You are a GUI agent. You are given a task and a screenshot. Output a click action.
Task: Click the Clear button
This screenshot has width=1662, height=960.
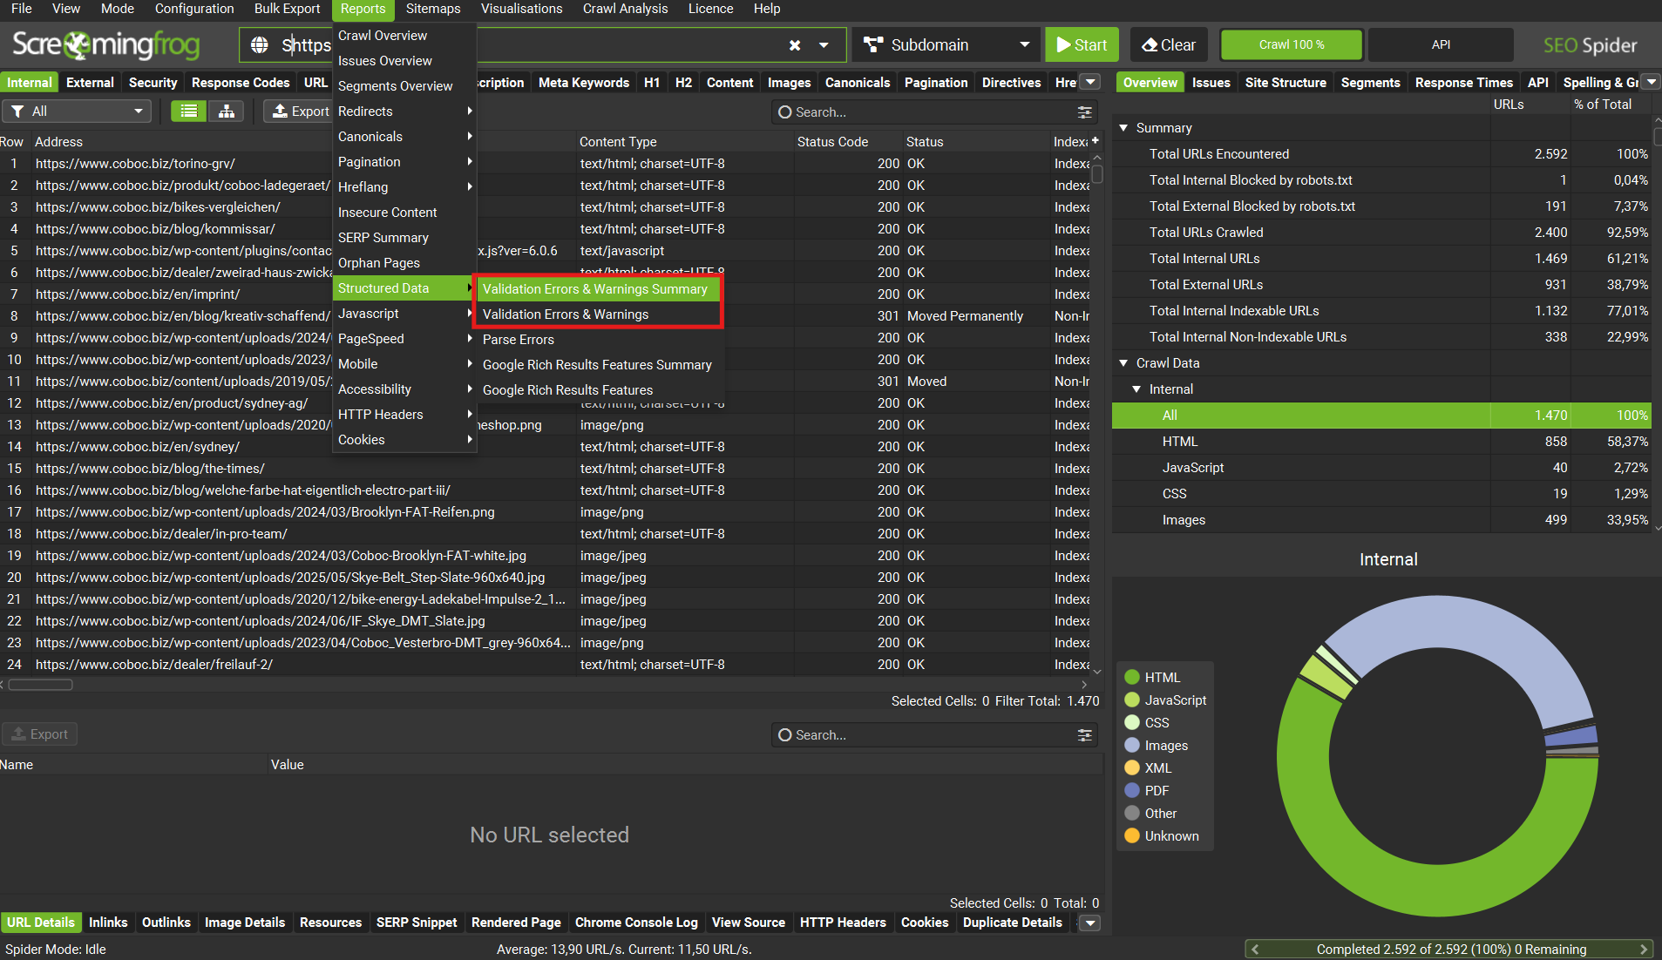1169,44
